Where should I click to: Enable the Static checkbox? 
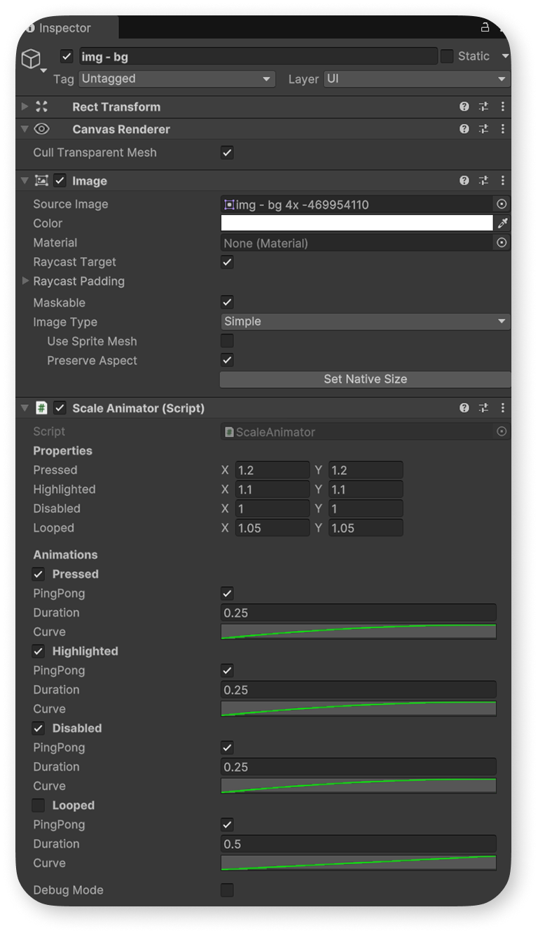click(x=447, y=56)
